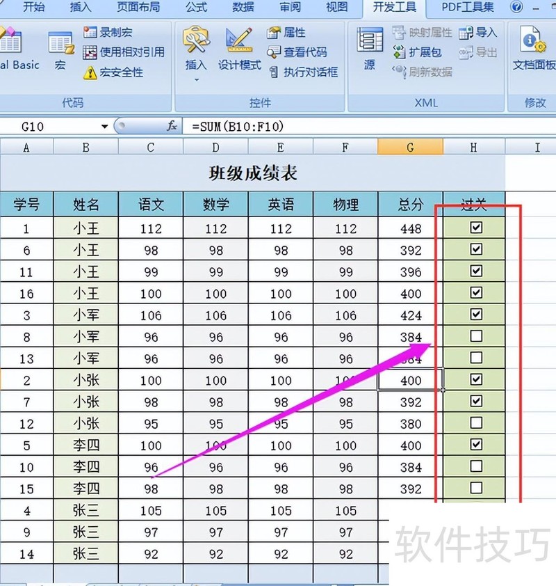Select the 数学 header cell
This screenshot has width=556, height=586.
coord(215,204)
